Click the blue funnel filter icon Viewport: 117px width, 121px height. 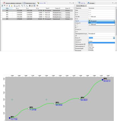(x=9, y=6)
